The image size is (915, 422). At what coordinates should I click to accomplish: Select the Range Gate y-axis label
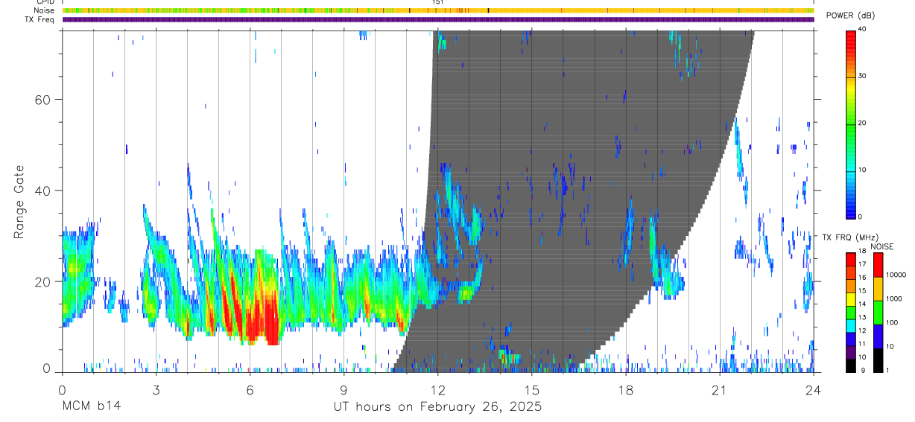point(18,202)
